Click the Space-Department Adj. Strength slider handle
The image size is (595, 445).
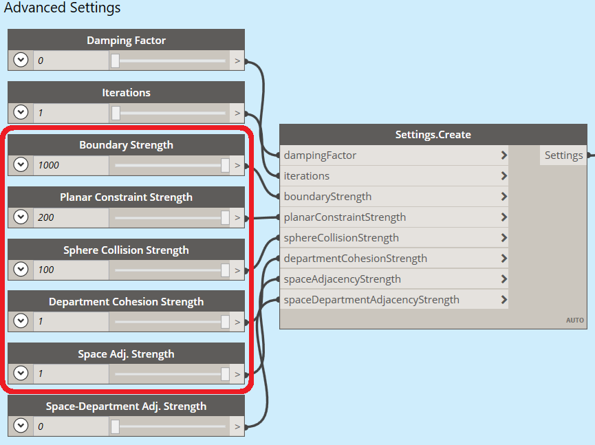115,426
